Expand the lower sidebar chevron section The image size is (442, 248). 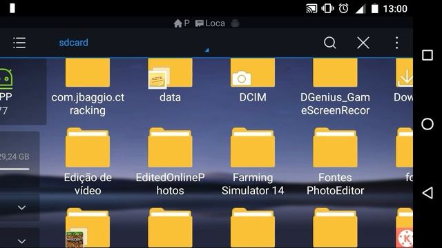(21, 241)
